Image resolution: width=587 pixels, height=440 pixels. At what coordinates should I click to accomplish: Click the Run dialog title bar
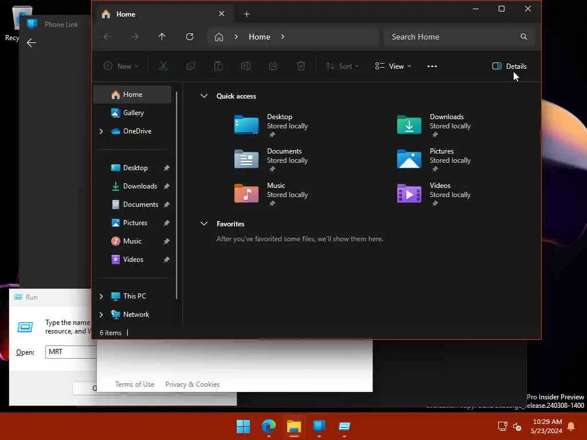click(x=50, y=297)
